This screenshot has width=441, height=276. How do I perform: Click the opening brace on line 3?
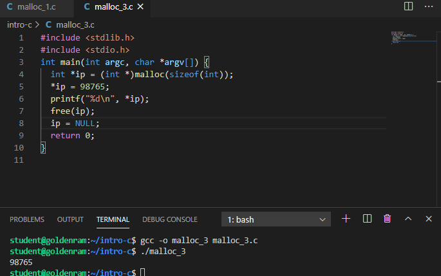point(207,62)
